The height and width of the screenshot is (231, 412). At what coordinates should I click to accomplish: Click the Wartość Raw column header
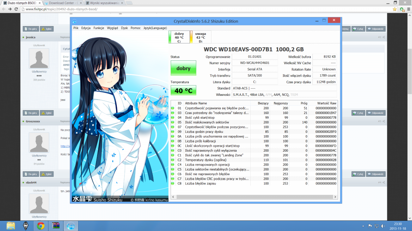[323, 103]
